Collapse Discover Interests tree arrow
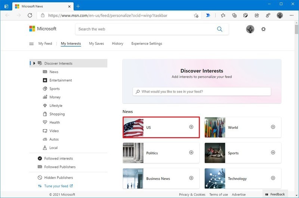Image resolution: width=299 pixels, height=198 pixels. (x=34, y=63)
